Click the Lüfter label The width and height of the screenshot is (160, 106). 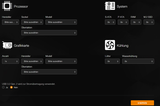[108, 56]
